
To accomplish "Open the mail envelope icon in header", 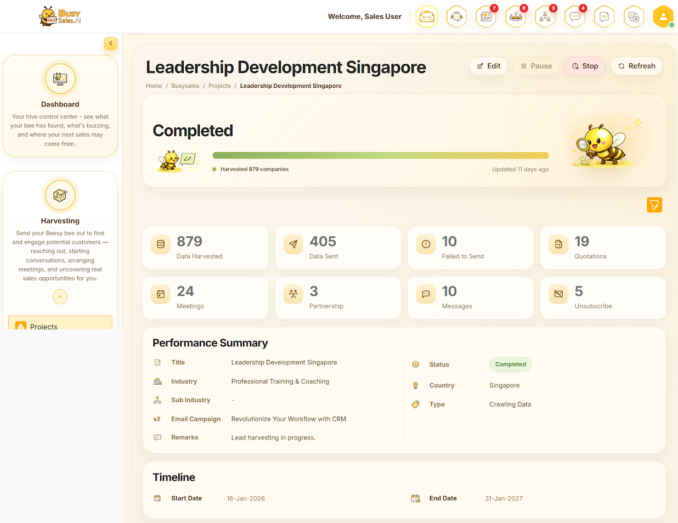I will (427, 16).
